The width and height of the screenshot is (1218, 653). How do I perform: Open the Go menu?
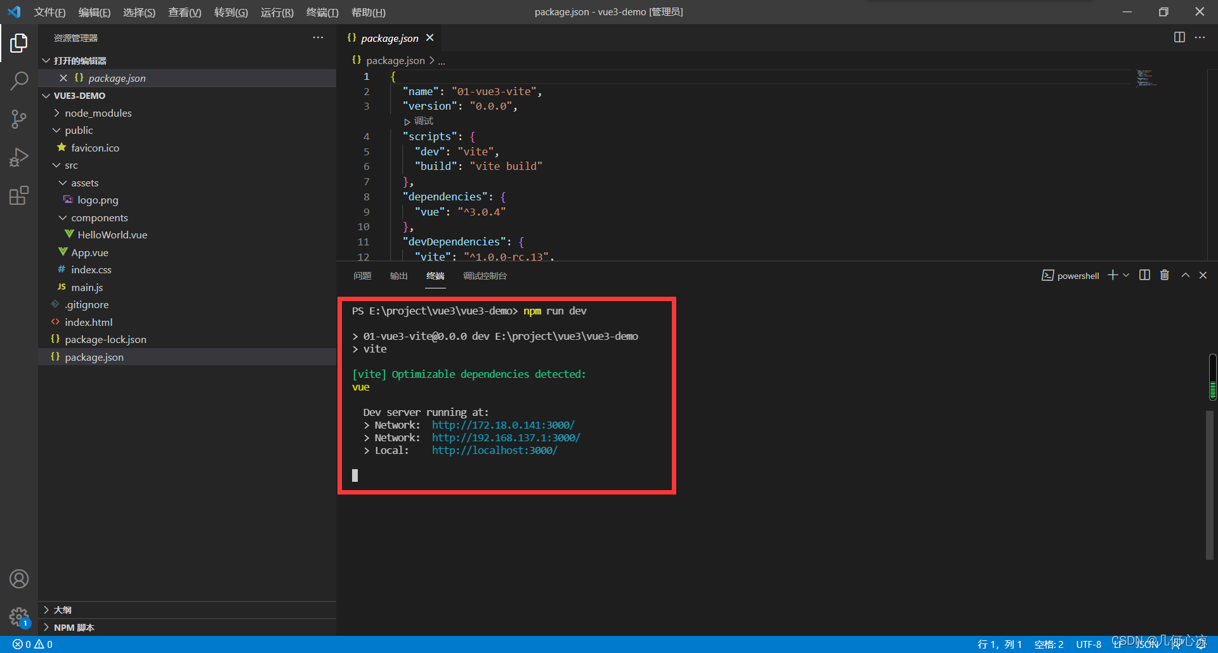[231, 12]
